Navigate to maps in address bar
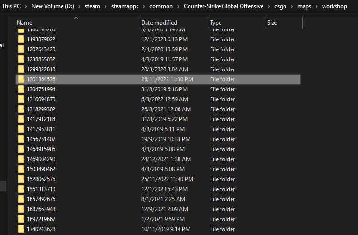358x235 pixels. [304, 6]
